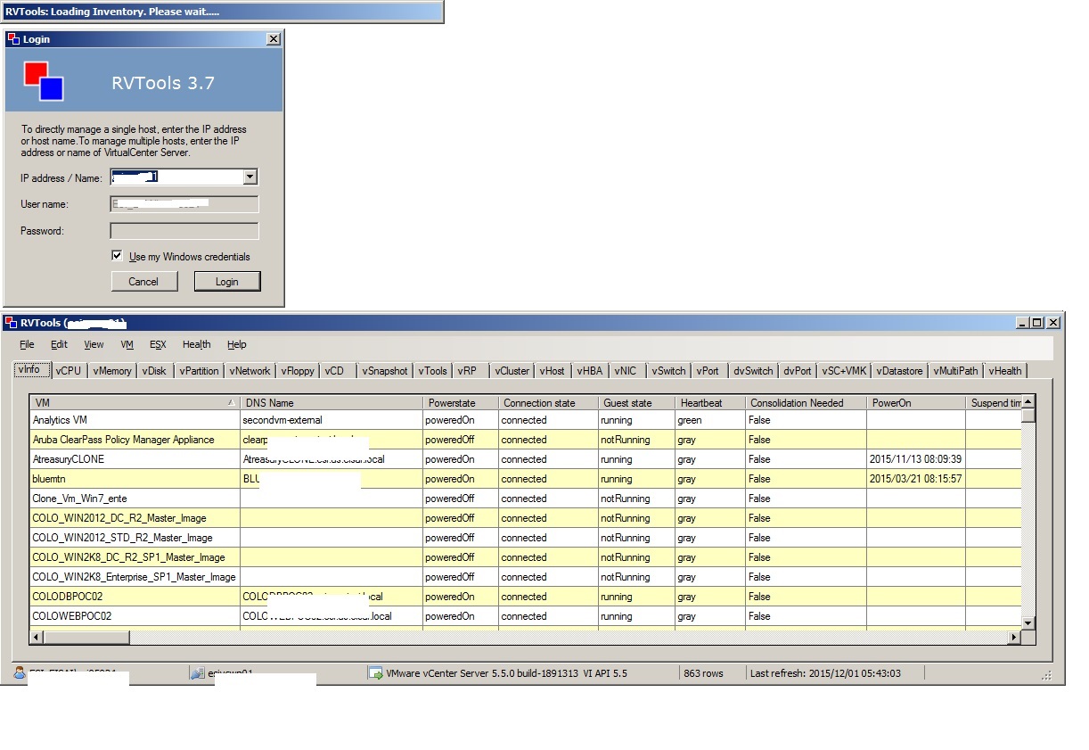
Task: Click the RVTools logo in the Login dialog
Action: (44, 80)
